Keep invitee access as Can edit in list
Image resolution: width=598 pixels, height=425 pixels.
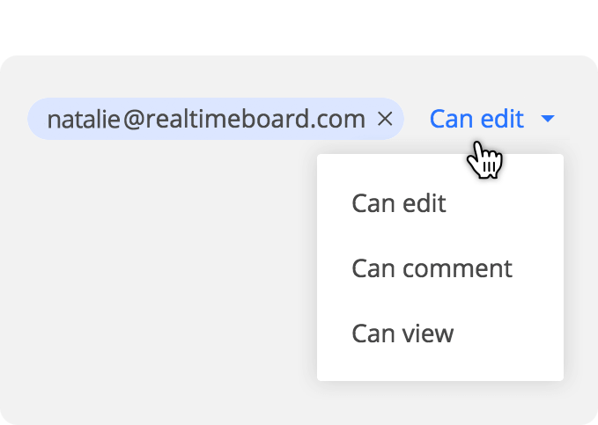point(399,203)
